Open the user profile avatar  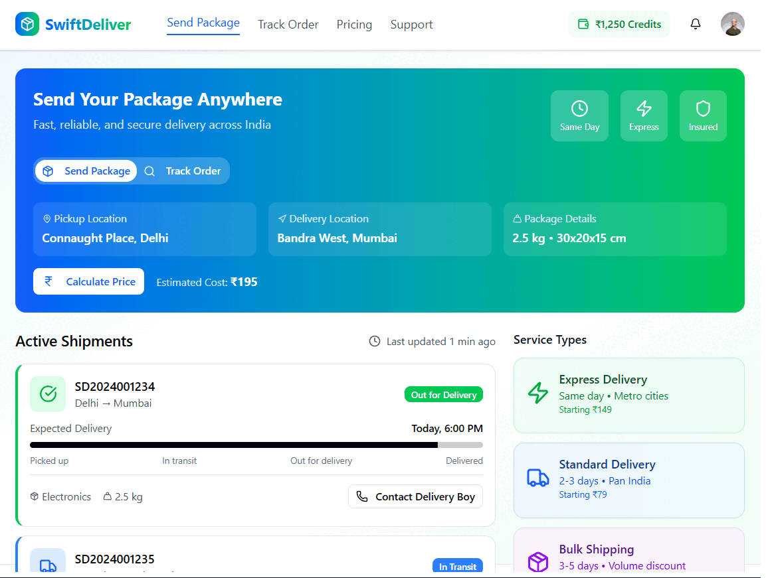pyautogui.click(x=732, y=25)
